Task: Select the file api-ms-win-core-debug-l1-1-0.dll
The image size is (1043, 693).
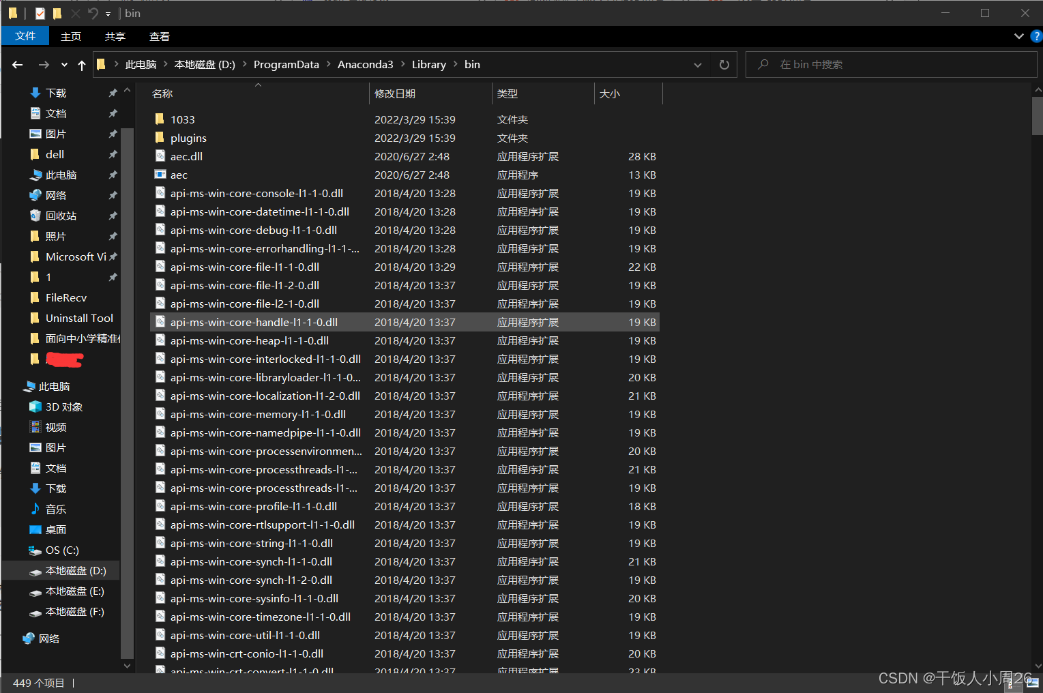Action: [x=405, y=230]
